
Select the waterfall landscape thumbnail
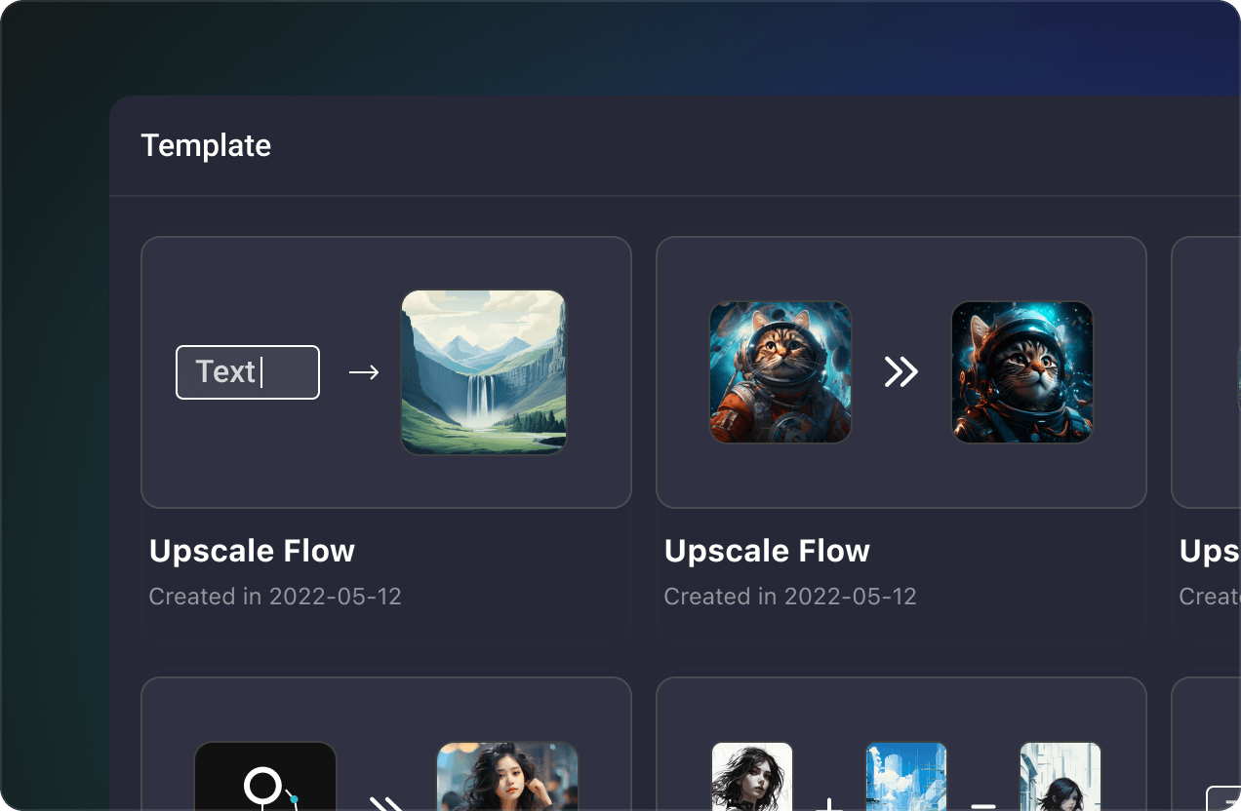484,372
